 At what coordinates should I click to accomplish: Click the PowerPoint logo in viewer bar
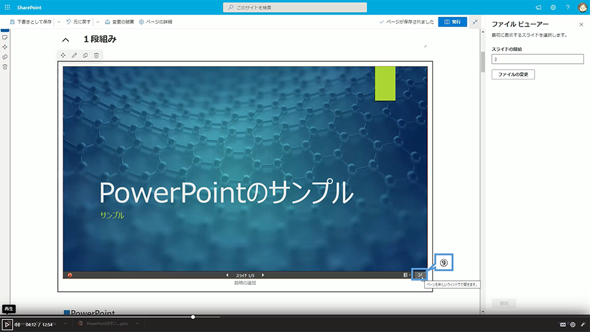click(x=70, y=275)
